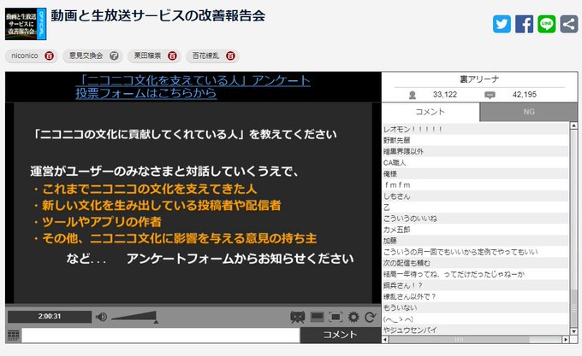Open the 意見交換会 tag
The image size is (582, 356).
(86, 55)
